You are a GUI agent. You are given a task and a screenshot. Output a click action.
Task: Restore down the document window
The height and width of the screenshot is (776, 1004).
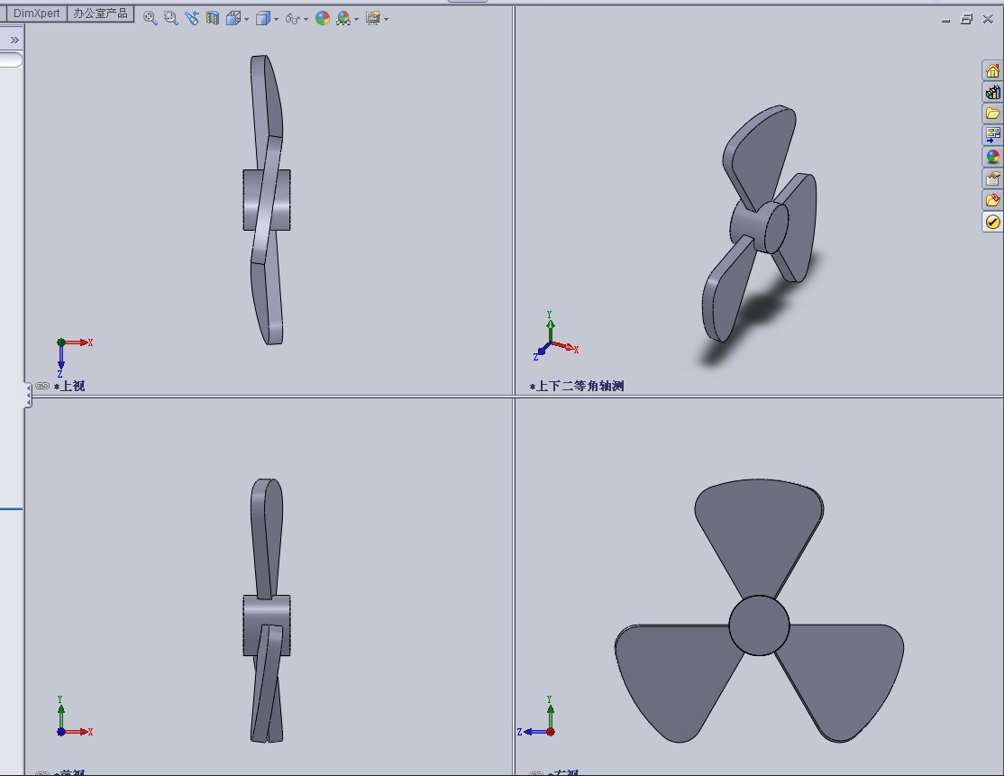967,19
